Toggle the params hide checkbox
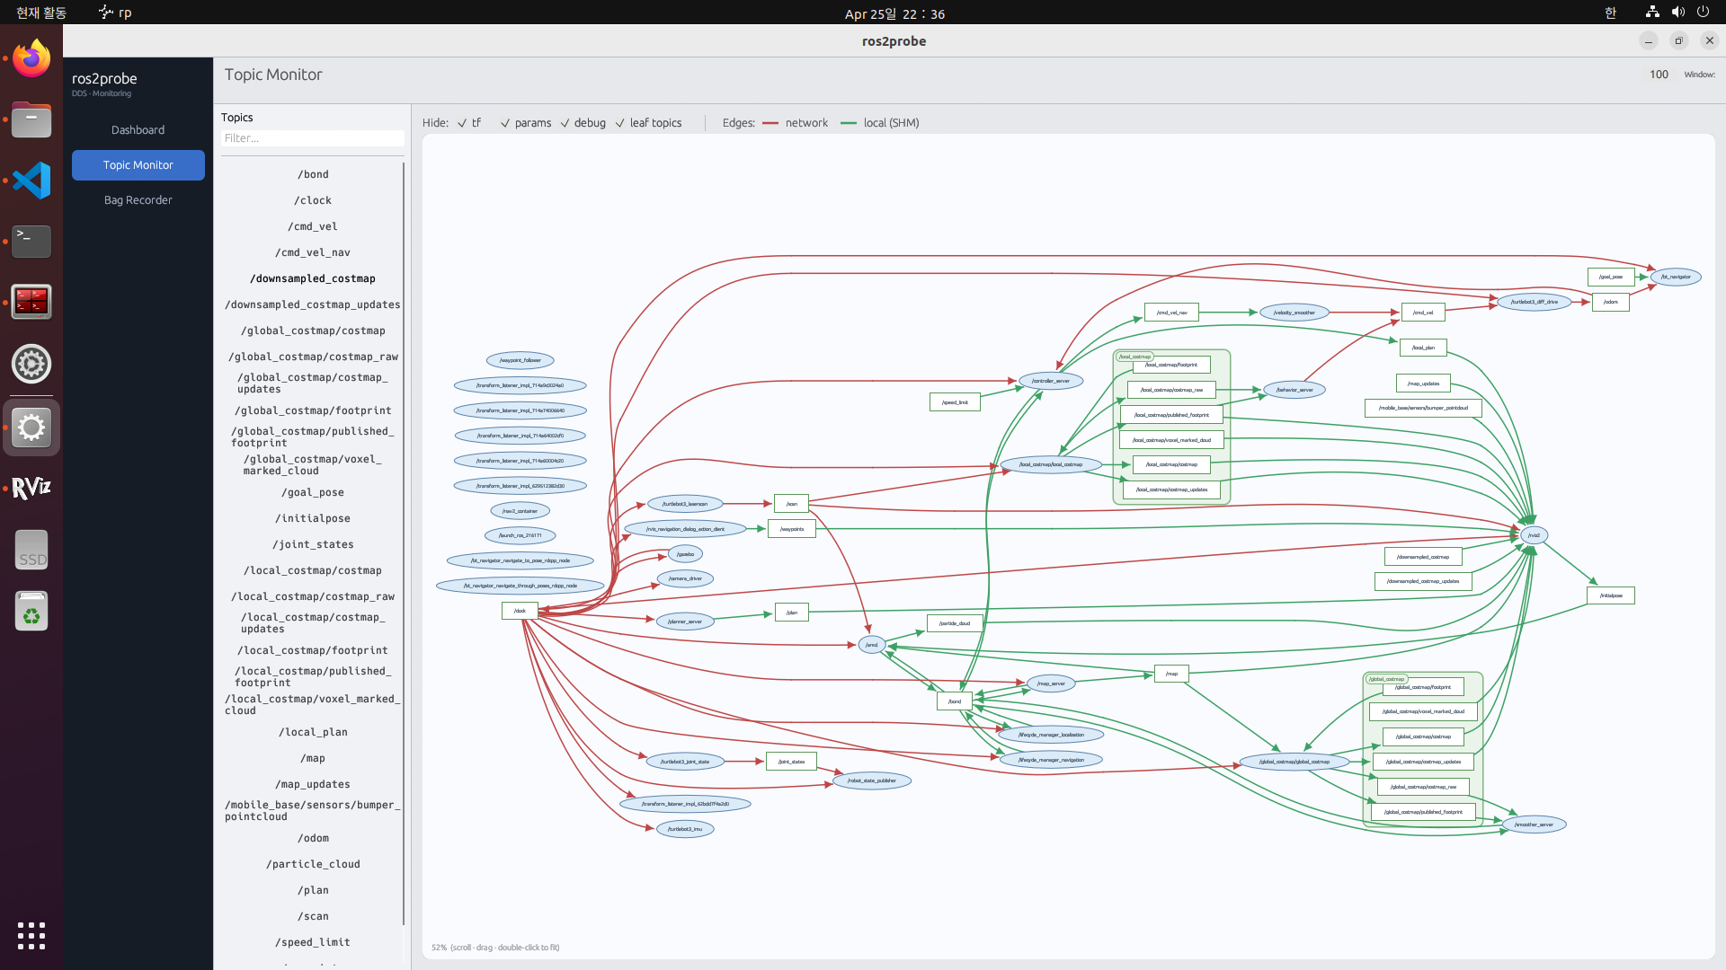Viewport: 1726px width, 970px height. click(x=505, y=123)
